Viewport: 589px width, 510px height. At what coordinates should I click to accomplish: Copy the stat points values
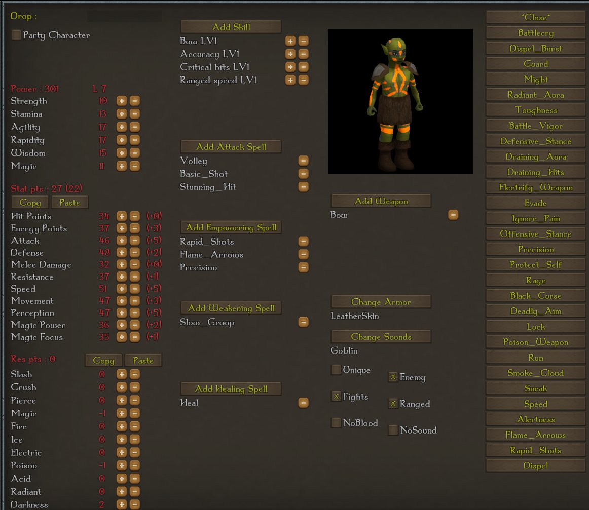coord(30,203)
